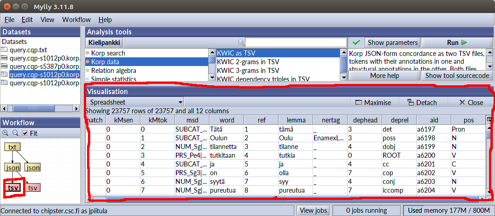Click the green checkmark status icon

[356, 43]
